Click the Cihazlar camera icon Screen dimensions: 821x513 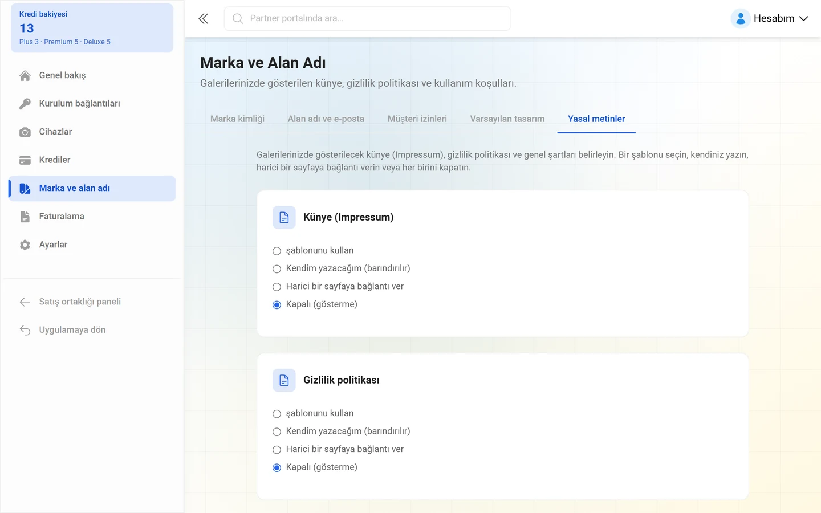[x=25, y=132]
